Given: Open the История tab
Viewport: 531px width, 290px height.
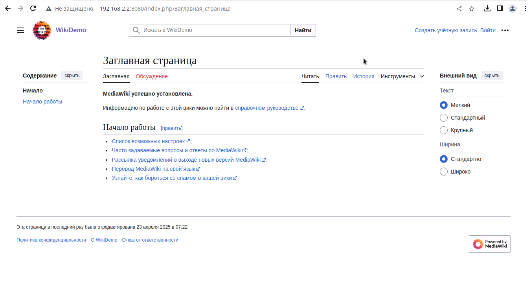Looking at the screenshot, I should 364,76.
